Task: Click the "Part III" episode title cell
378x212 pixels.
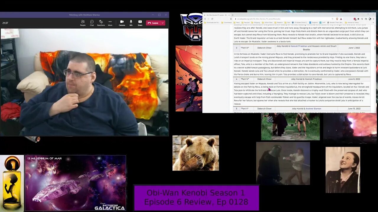Action: pos(245,48)
